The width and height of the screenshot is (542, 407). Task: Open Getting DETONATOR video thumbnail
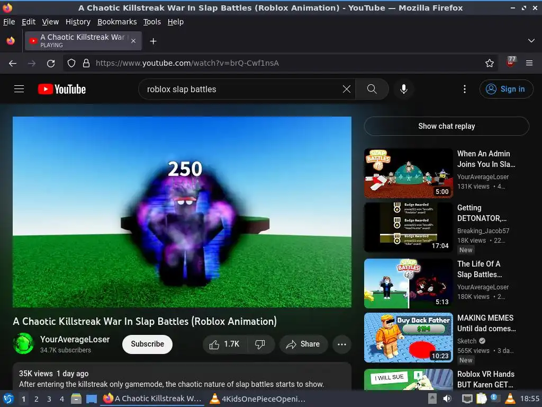tap(409, 227)
